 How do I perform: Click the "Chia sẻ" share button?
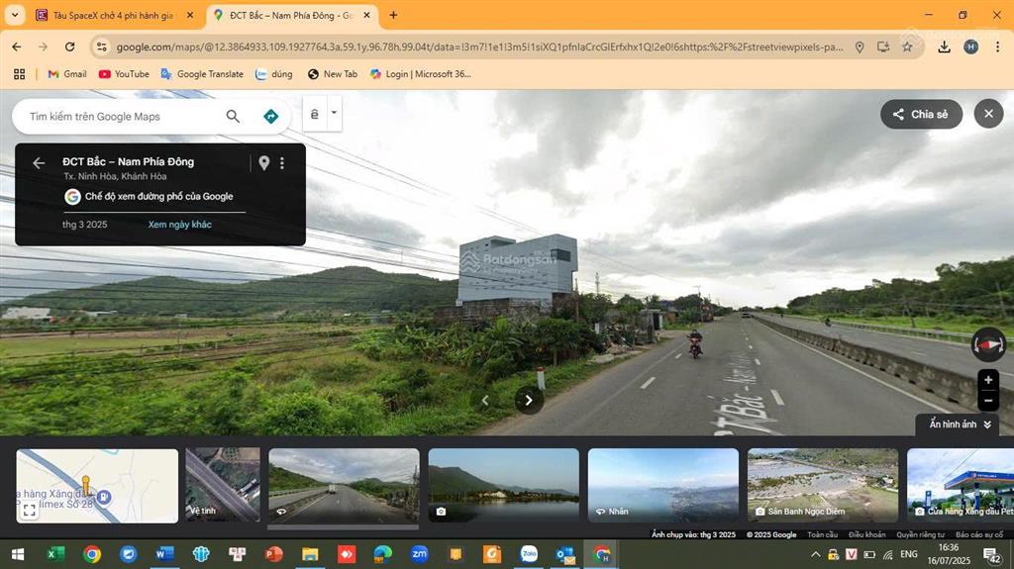pyautogui.click(x=921, y=114)
